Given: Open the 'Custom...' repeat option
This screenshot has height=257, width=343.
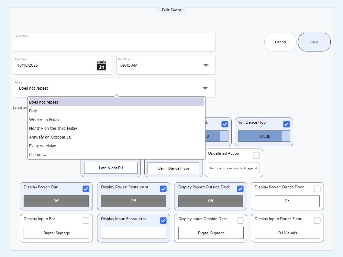Looking at the screenshot, I should click(x=116, y=155).
